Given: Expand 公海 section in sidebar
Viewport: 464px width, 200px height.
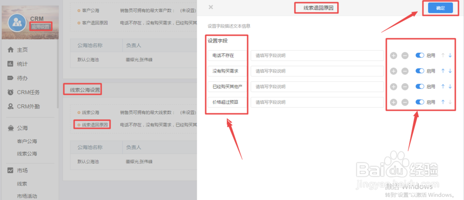Looking at the screenshot, I should coord(22,128).
